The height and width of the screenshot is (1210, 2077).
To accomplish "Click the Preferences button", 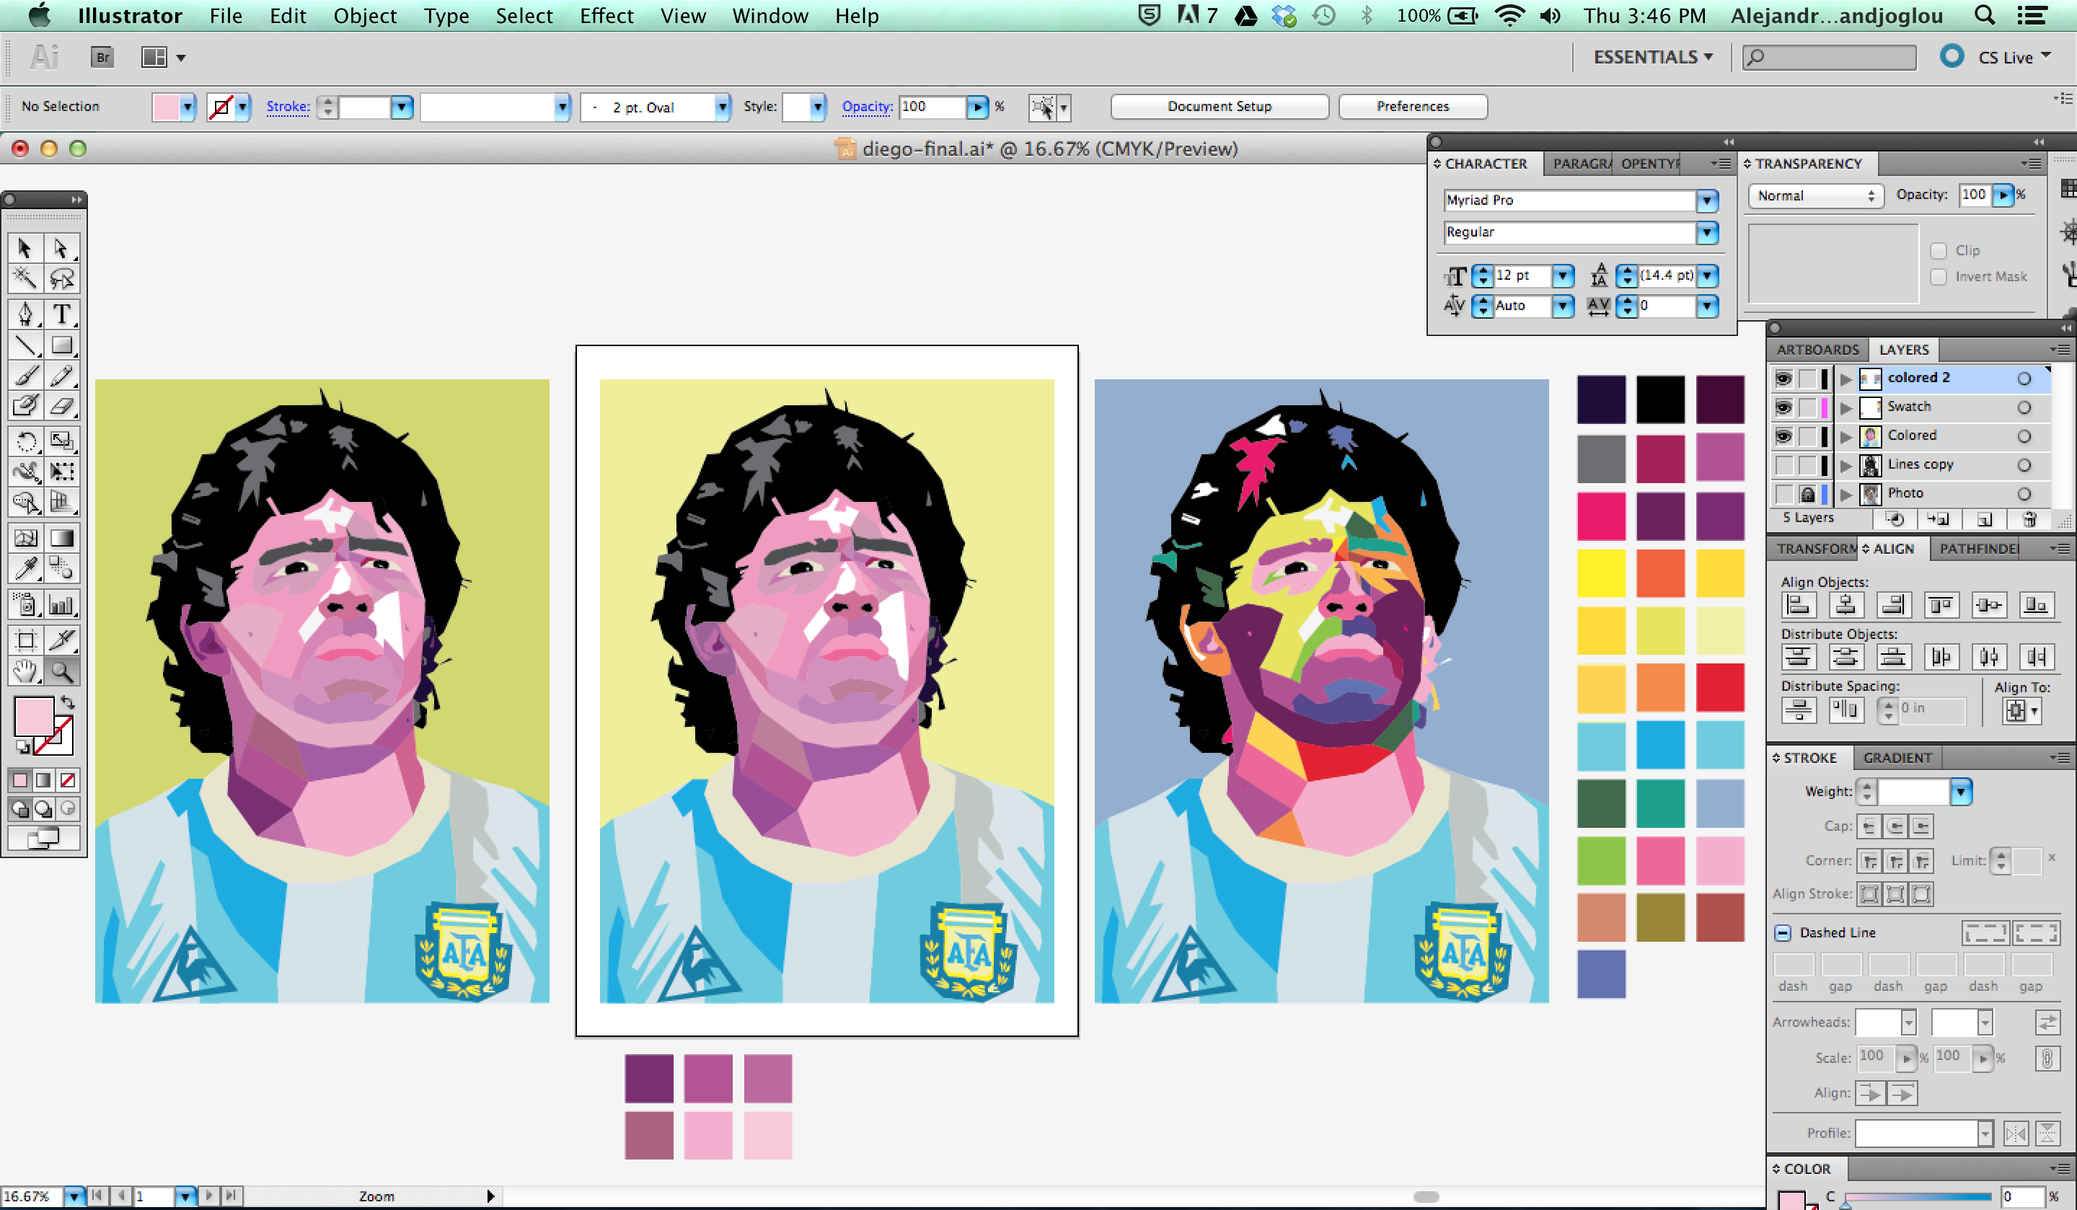I will pyautogui.click(x=1412, y=106).
